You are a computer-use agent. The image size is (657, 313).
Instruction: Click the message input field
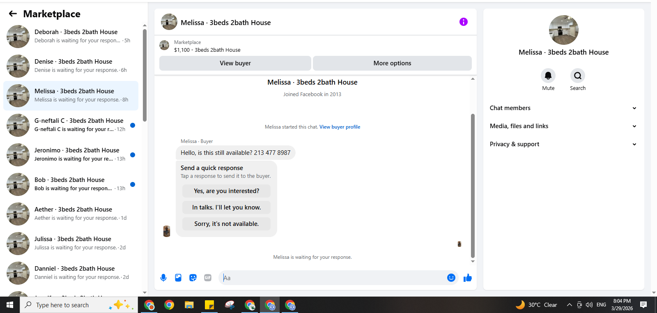tap(333, 278)
